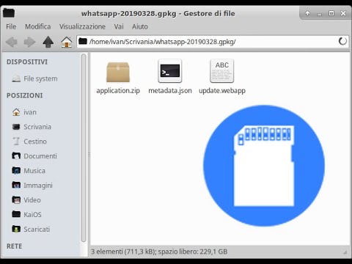This screenshot has width=352, height=264.
Task: Open the File menu
Action: 11,26
